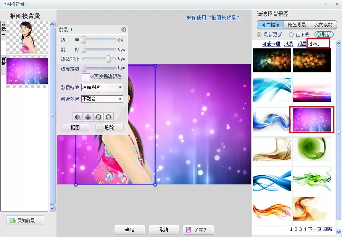Image resolution: width=342 pixels, height=237 pixels.
Task: Switch to the 纯色背景 tab
Action: [297, 25]
